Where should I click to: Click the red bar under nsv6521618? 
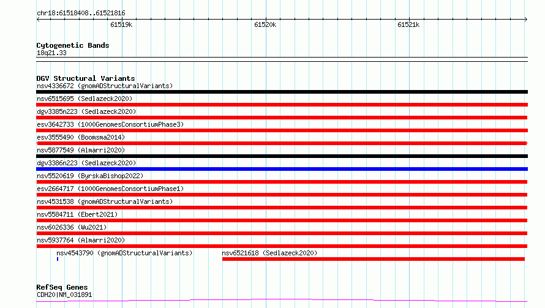coord(374,259)
